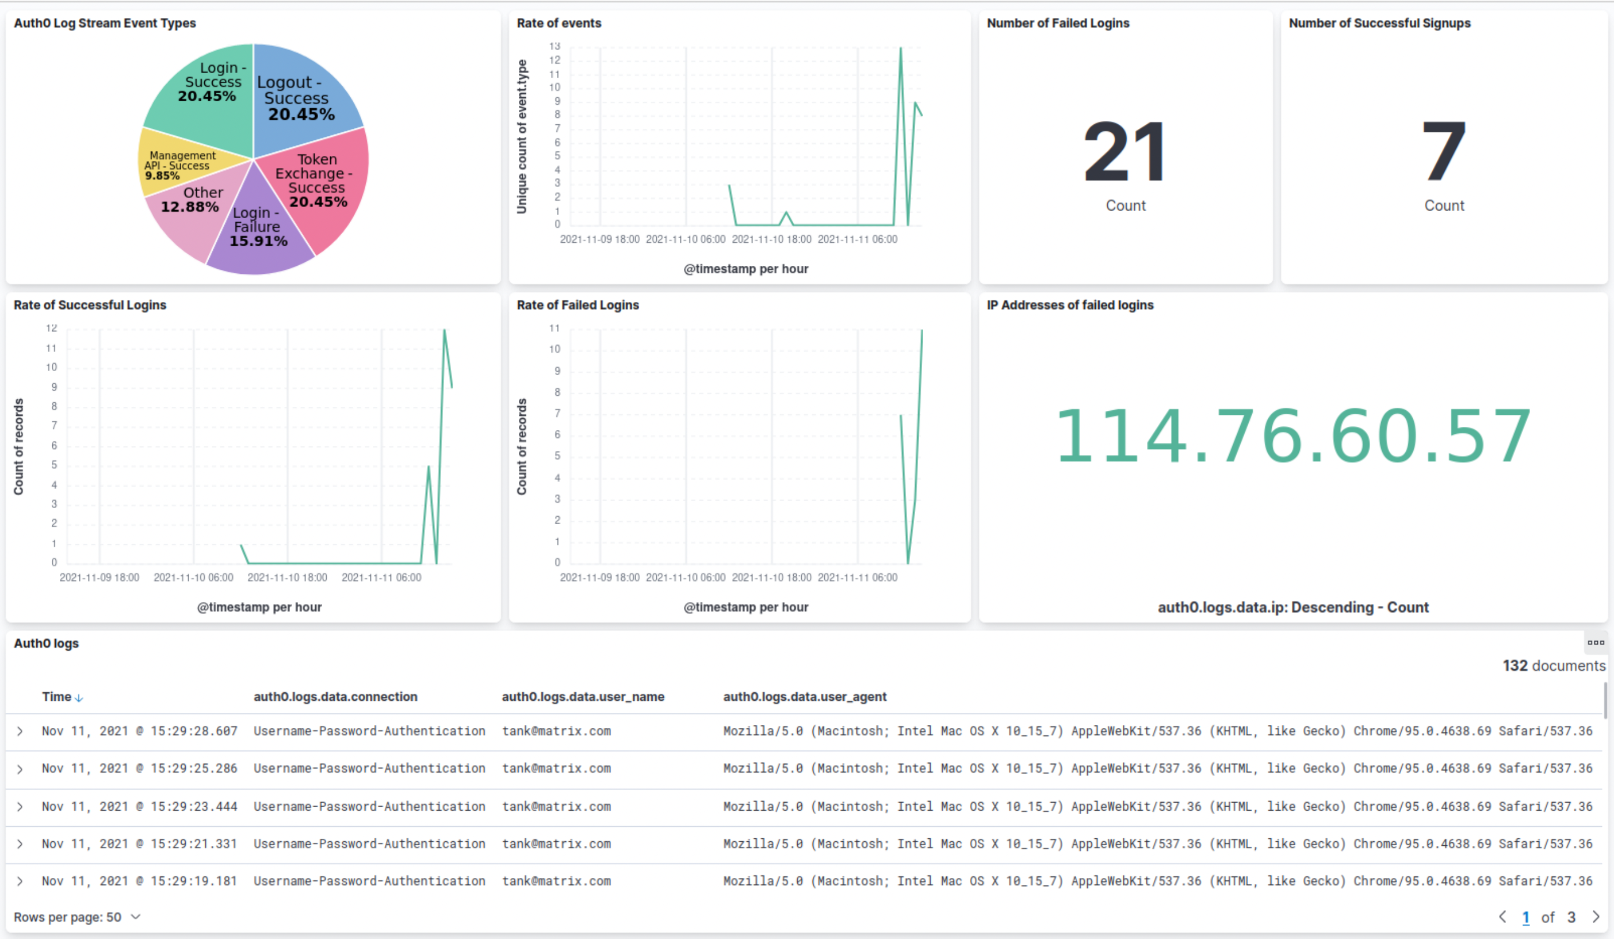Click the Auth0 Log Stream Event Types title

click(x=105, y=23)
